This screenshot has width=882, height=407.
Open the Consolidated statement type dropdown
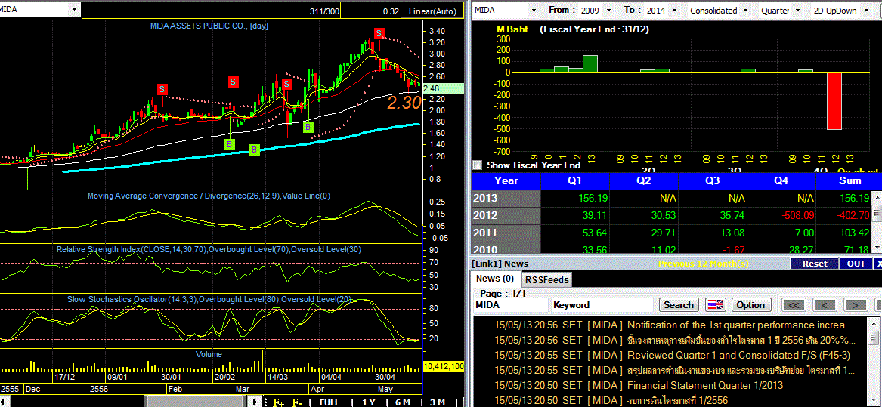744,10
